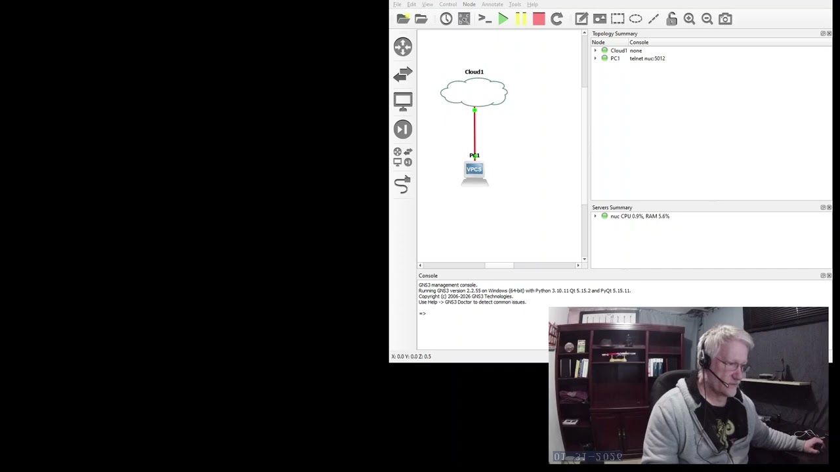Image resolution: width=840 pixels, height=472 pixels.
Task: Open the File menu
Action: (x=397, y=5)
